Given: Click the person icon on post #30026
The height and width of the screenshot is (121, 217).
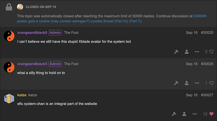Looking at the screenshot, I should coord(186,83).
